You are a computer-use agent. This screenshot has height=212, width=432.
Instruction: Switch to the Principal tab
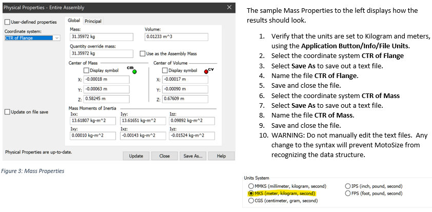coord(93,21)
